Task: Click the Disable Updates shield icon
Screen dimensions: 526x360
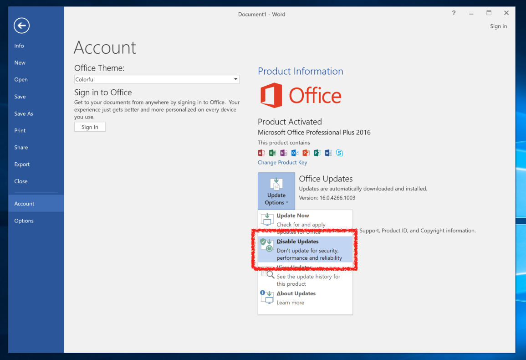Action: (267, 245)
